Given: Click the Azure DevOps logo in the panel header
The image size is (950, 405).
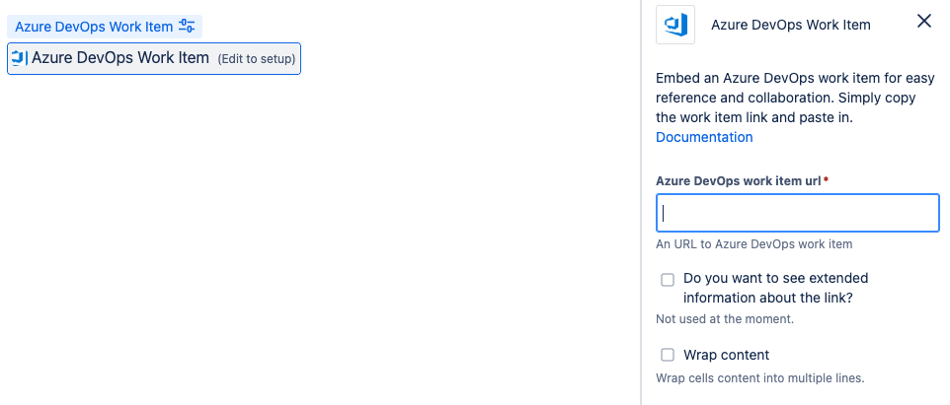Looking at the screenshot, I should 676,25.
